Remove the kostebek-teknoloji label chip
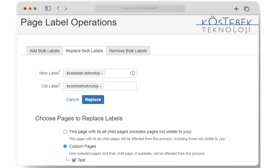Image resolution: width=276 pixels, height=168 pixels. click(x=102, y=73)
